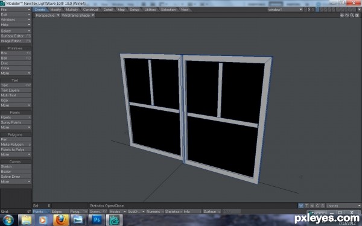Click the Surface Editor button
This screenshot has height=226, width=362.
[16, 36]
